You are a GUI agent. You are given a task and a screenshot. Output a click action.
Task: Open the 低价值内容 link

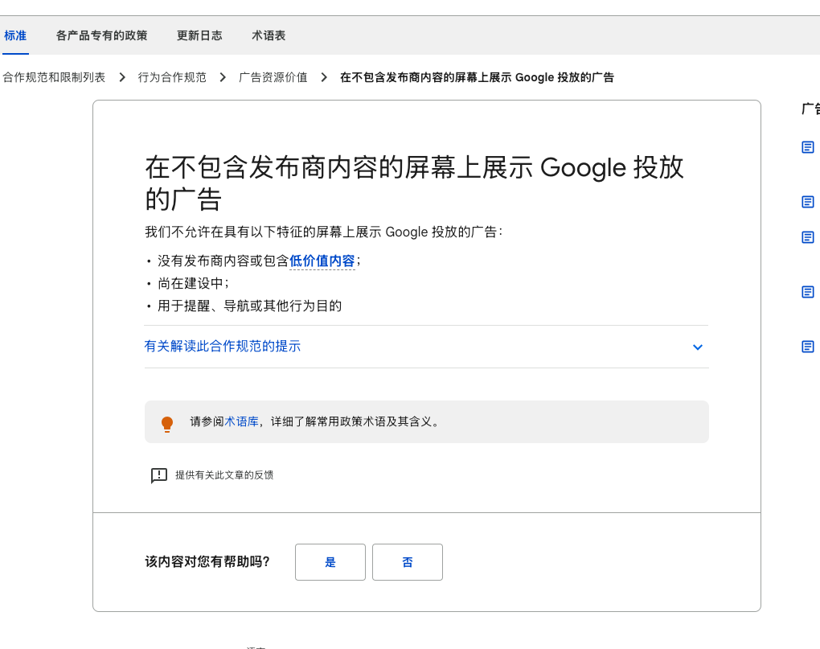point(322,261)
